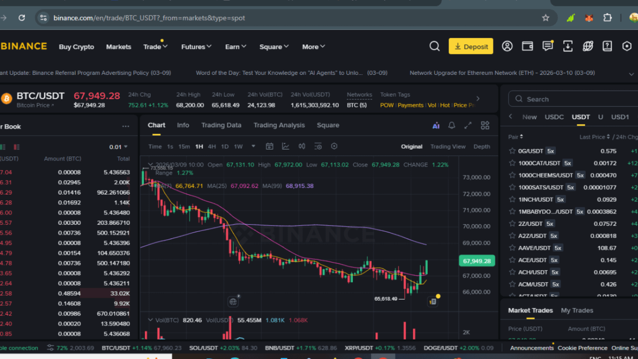Click the calendar date range chart icon
This screenshot has width=638, height=359.
tap(270, 147)
